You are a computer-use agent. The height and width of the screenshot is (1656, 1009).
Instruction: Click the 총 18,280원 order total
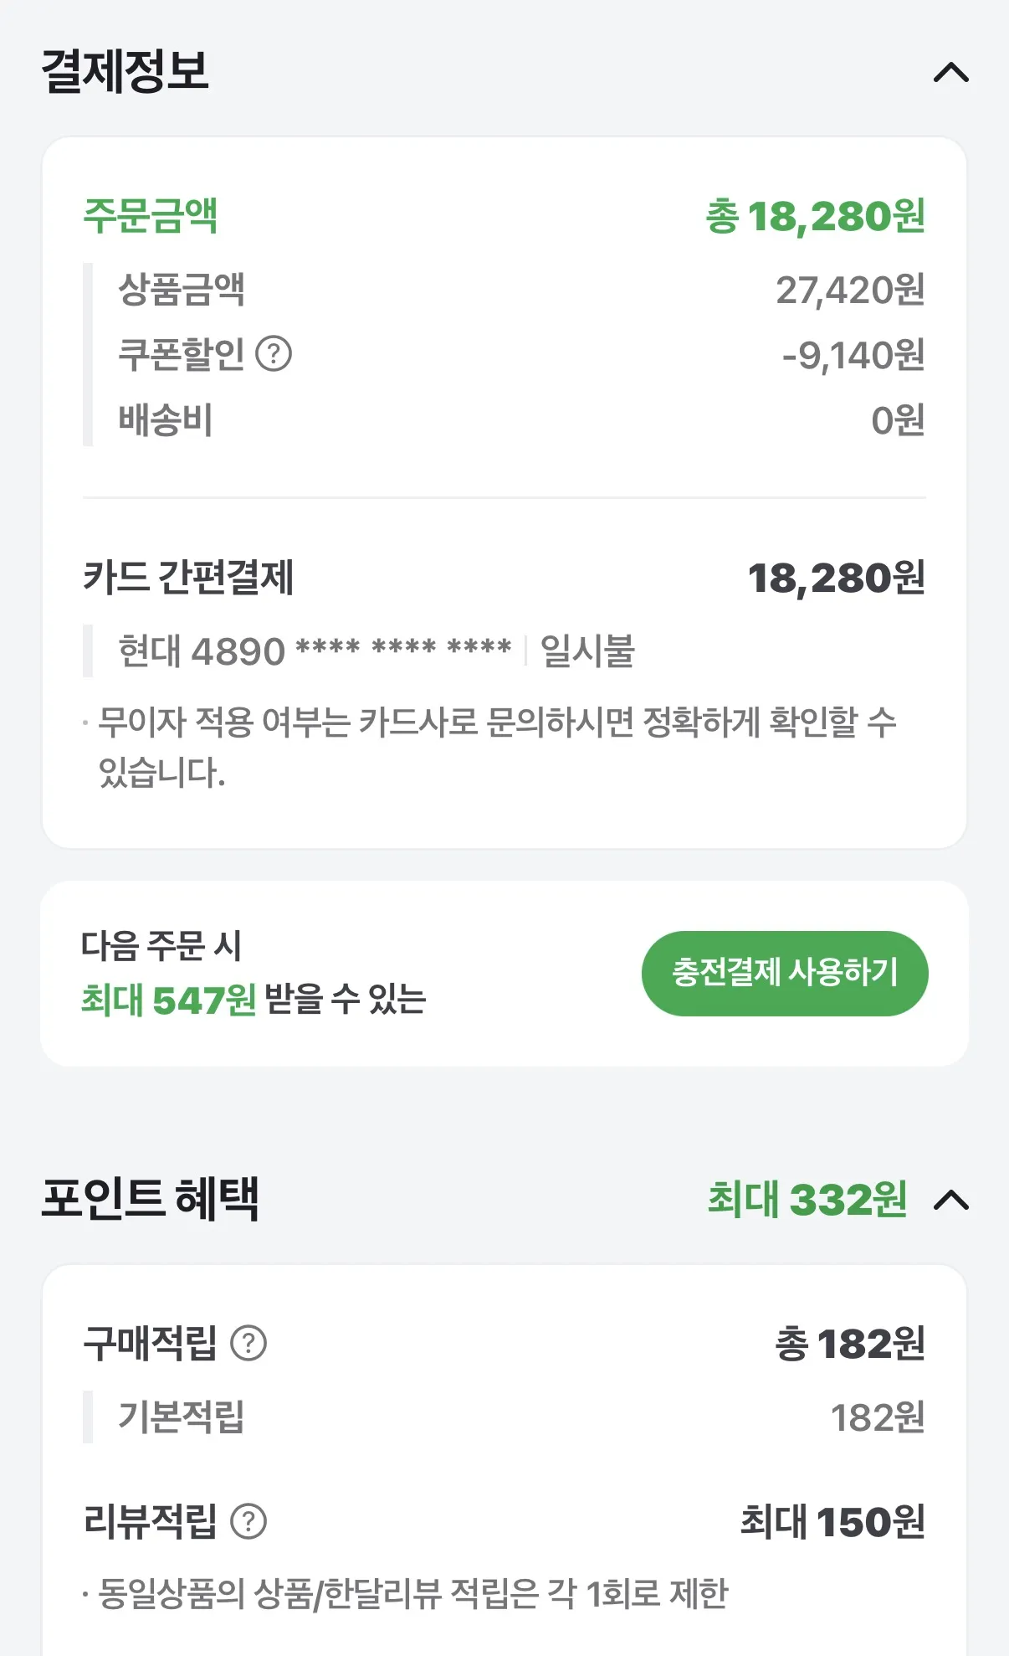tap(815, 216)
